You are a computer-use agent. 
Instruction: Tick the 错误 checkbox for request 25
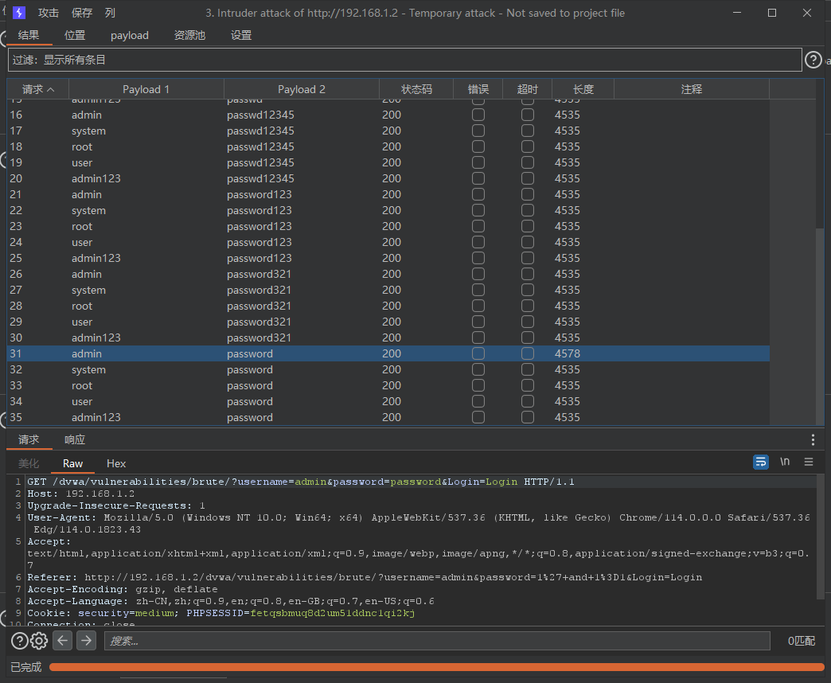tap(478, 258)
